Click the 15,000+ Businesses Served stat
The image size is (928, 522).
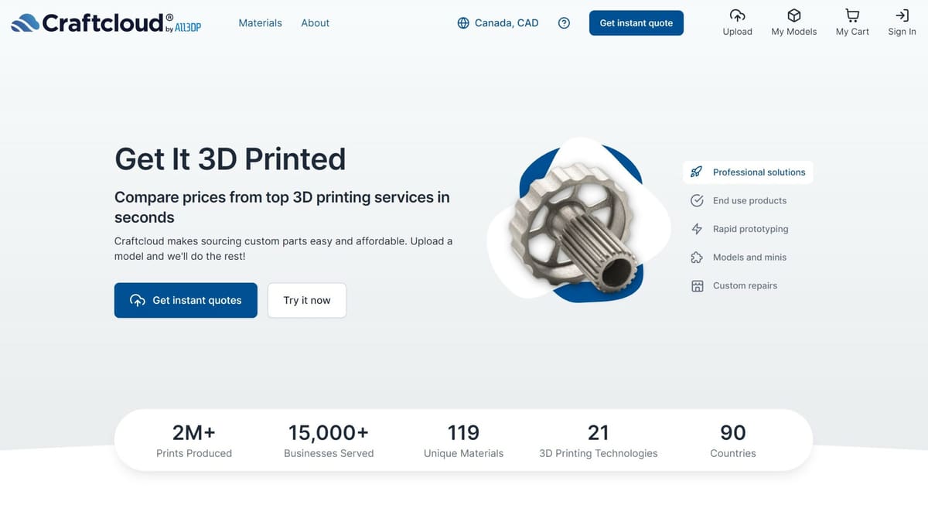[329, 441]
